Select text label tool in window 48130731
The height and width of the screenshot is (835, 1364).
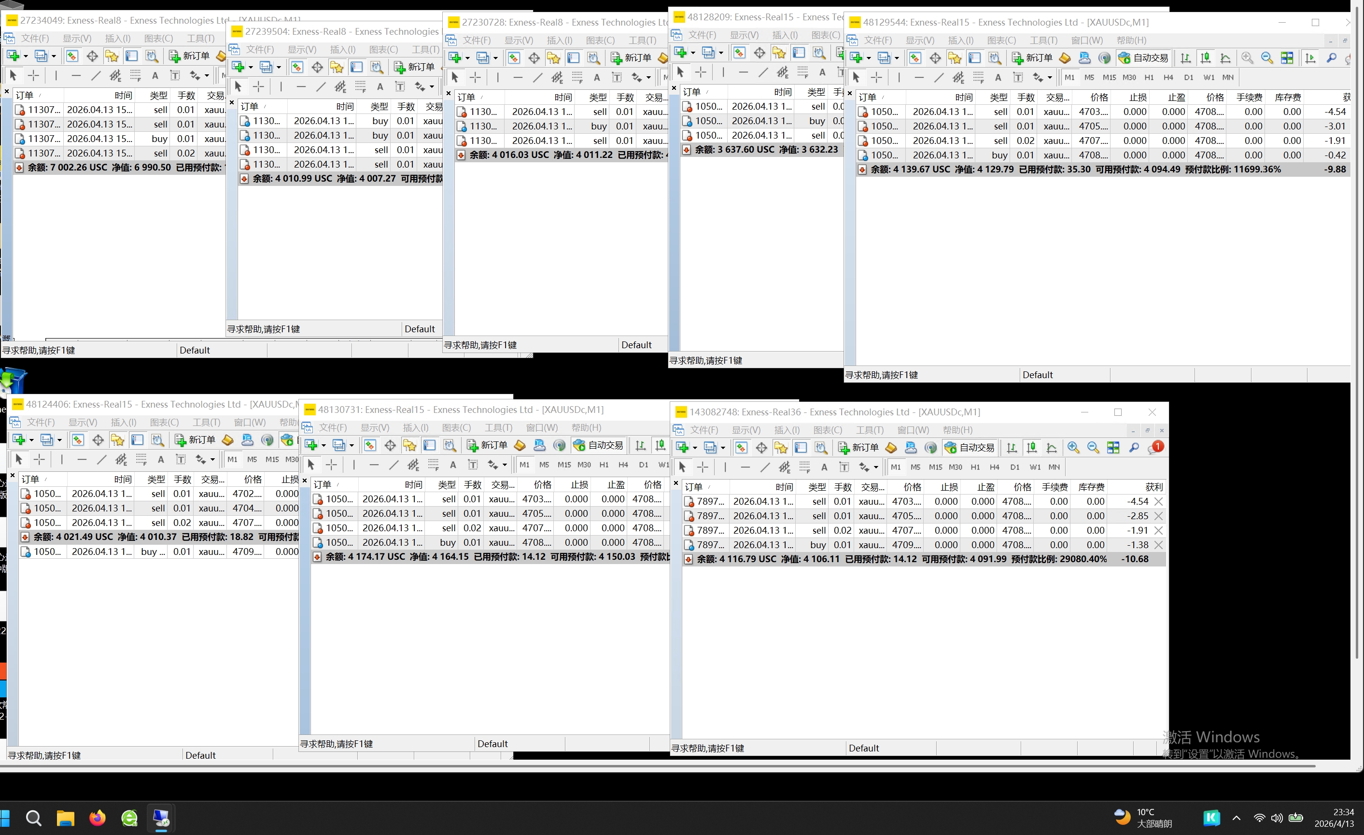(x=473, y=465)
